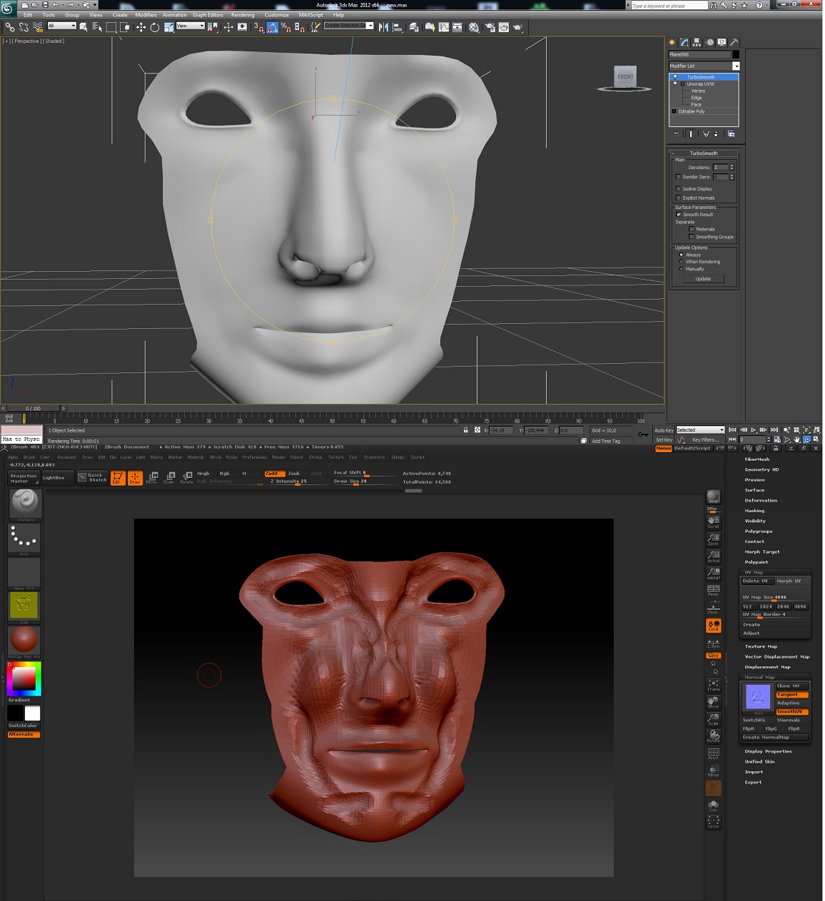Select the Standard brush thumbnail in ZBrush
Viewport: 825px width, 901px height.
coord(25,504)
